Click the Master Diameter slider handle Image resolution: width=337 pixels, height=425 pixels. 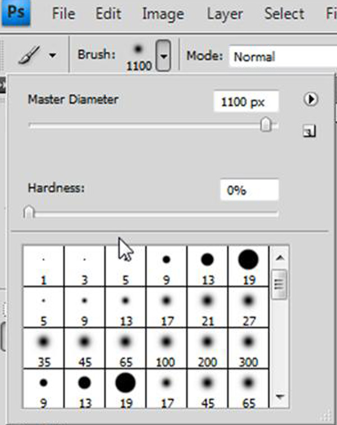coord(266,124)
